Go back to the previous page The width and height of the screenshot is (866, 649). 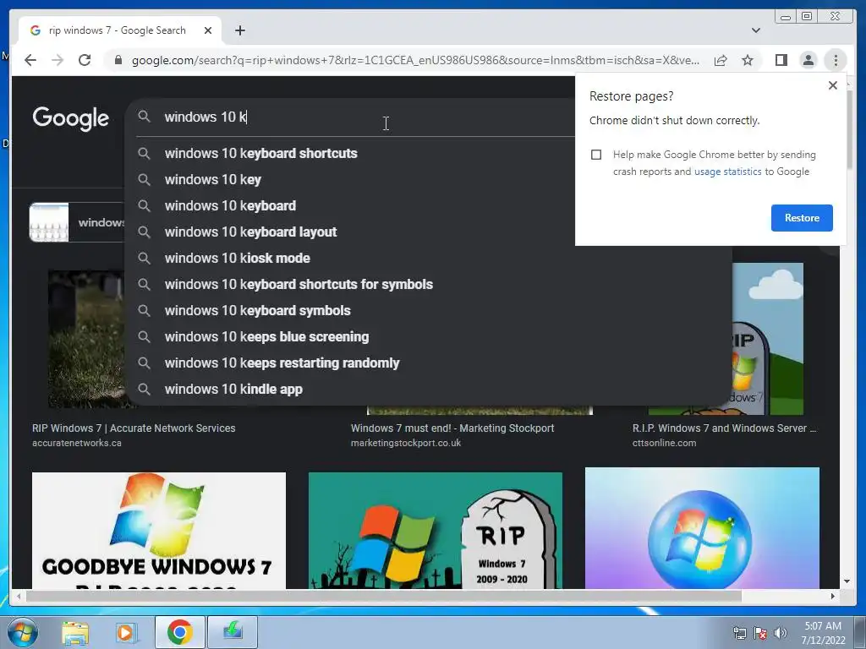[x=30, y=60]
